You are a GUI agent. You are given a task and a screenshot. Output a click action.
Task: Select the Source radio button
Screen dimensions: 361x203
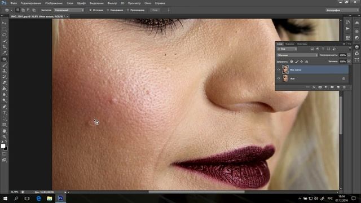[x=90, y=10]
